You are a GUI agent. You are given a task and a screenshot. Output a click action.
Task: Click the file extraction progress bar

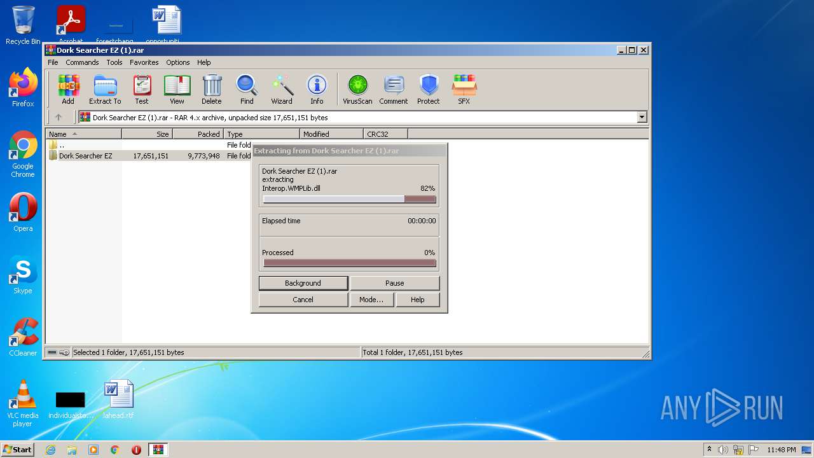pyautogui.click(x=350, y=199)
